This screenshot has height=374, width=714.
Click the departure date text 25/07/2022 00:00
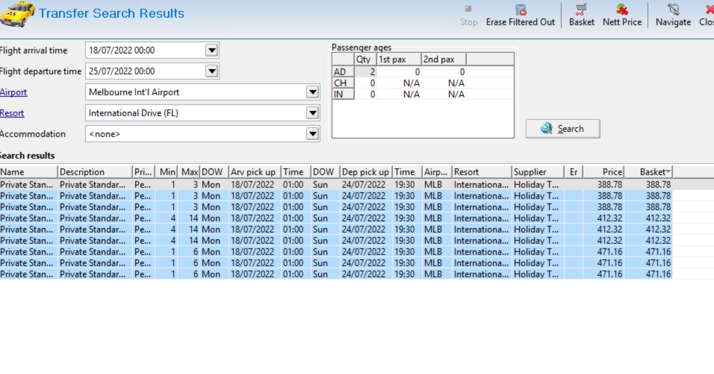point(122,71)
